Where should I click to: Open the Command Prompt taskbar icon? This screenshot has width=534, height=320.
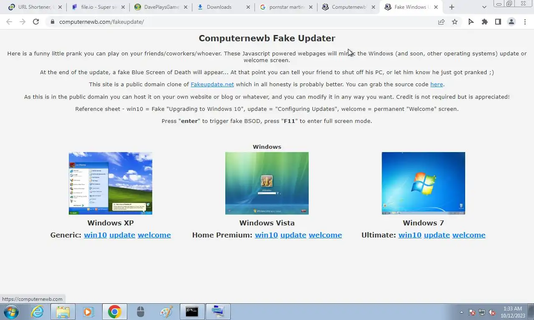[192, 312]
